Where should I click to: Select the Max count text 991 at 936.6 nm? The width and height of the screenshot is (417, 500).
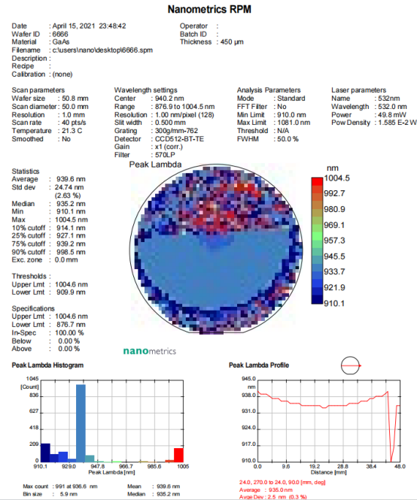(x=76, y=486)
